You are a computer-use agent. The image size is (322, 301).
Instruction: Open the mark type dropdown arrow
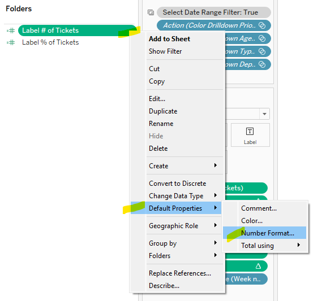[x=264, y=114]
